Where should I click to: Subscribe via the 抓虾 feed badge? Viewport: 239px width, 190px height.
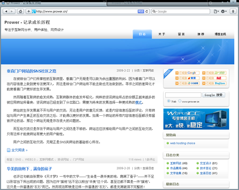pyautogui.click(x=214, y=73)
